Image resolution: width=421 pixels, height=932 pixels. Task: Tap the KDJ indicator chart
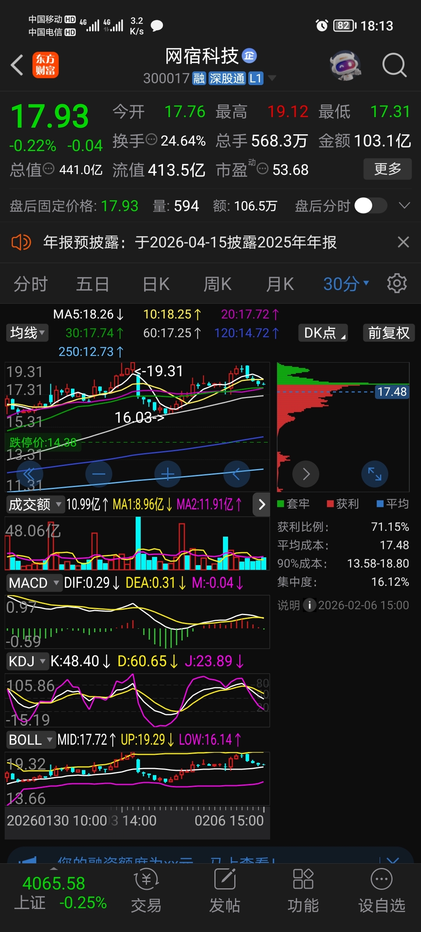coord(137,700)
